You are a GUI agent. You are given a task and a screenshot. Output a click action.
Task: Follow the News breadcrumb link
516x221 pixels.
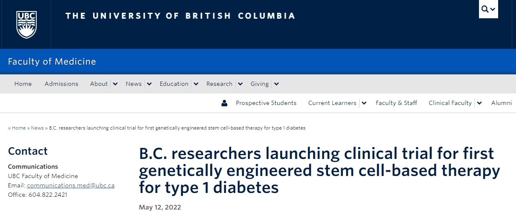pyautogui.click(x=37, y=128)
